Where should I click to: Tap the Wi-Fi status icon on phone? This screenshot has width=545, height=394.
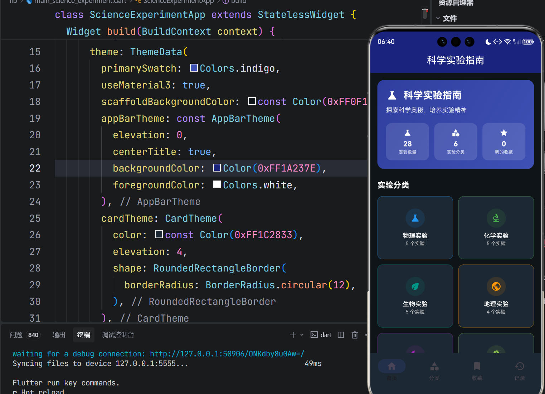point(507,42)
